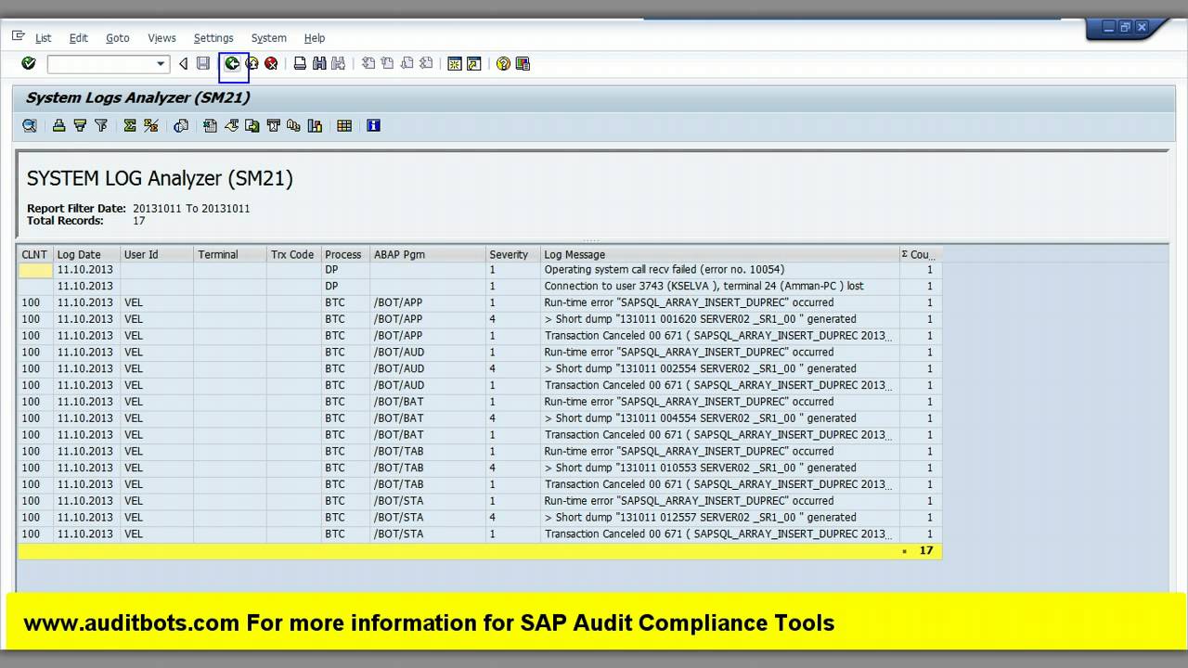Screen dimensions: 1188x668
Task: Sort descending via ALV toolbar icon
Action: (x=80, y=125)
